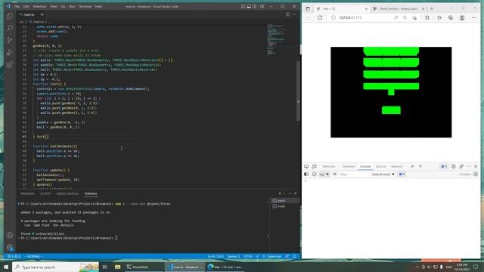Open a new browser tab with the plus button
The image size is (484, 272).
[x=432, y=8]
